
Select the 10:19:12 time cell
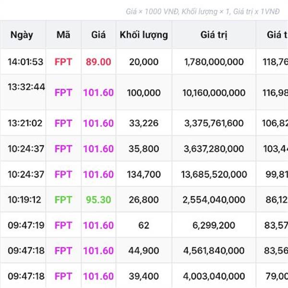tap(25, 200)
